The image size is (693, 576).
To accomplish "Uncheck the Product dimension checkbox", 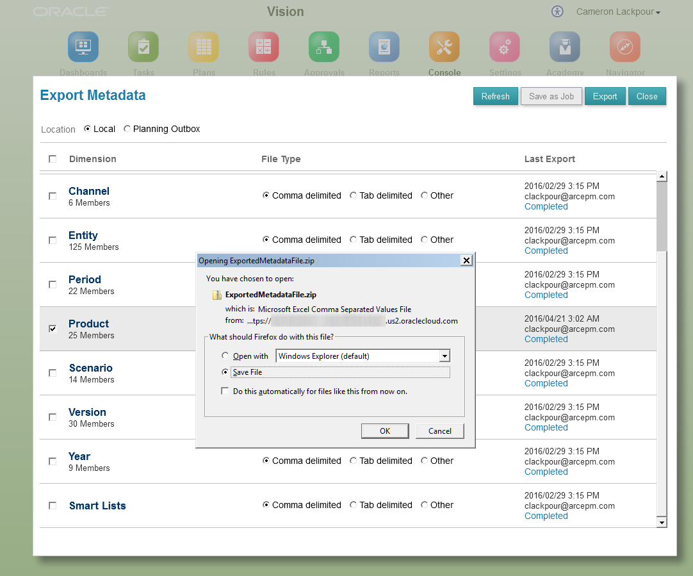I will coord(53,329).
